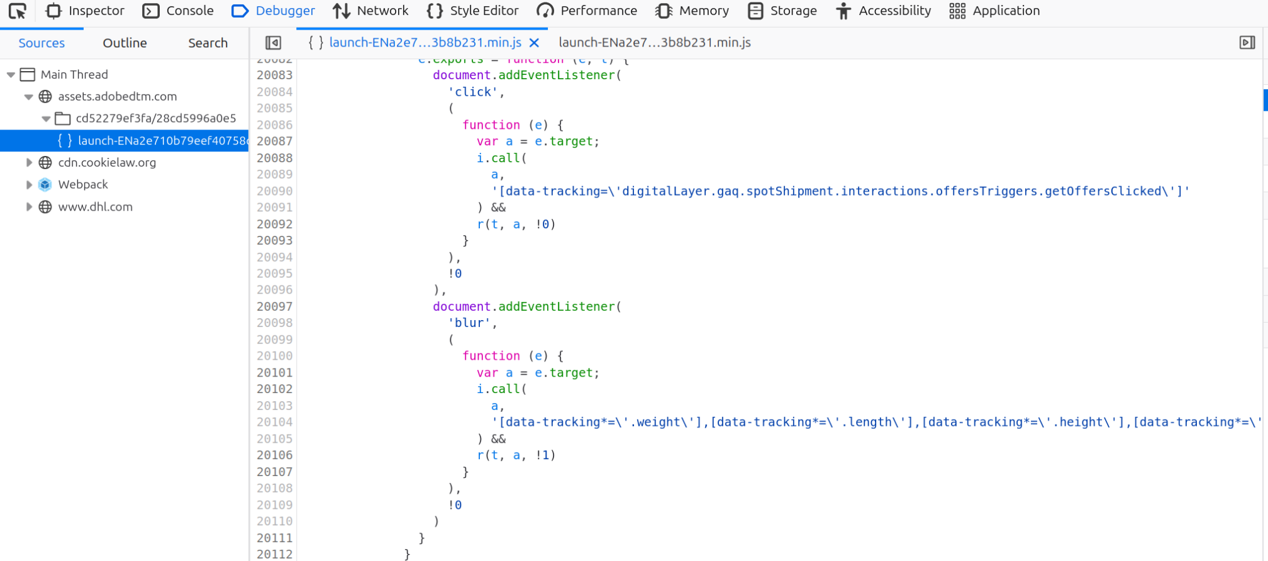Click globe icon beside cdn.cookielaw.org
Screen dimensions: 1268x561
tap(45, 163)
